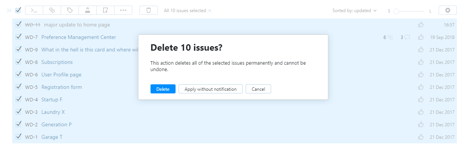The height and width of the screenshot is (149, 469).
Task: Open 'major update to home page' issue
Action: pos(77,25)
